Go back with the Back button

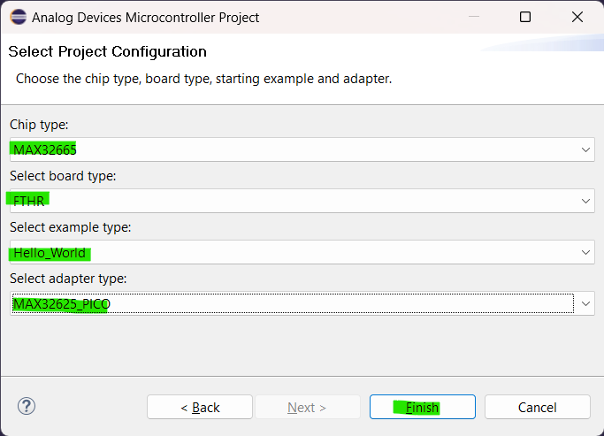pyautogui.click(x=200, y=407)
